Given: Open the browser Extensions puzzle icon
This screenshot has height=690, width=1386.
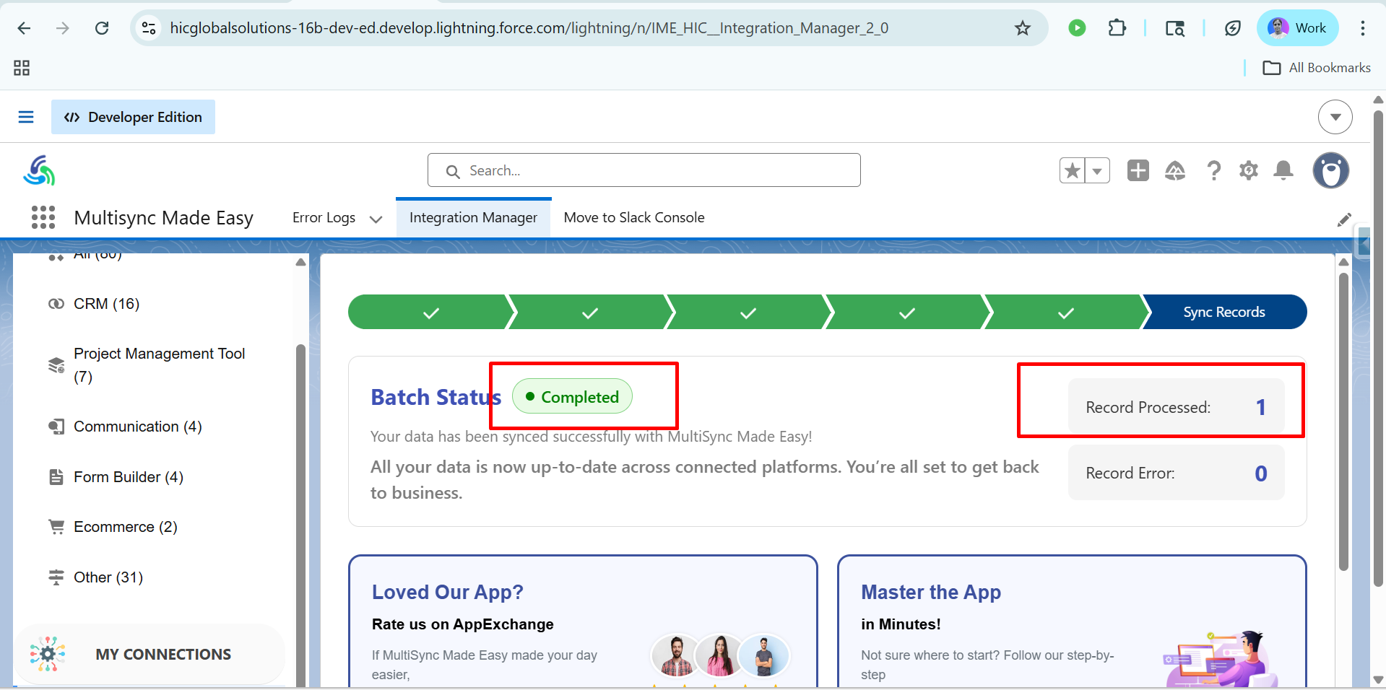Looking at the screenshot, I should point(1117,28).
